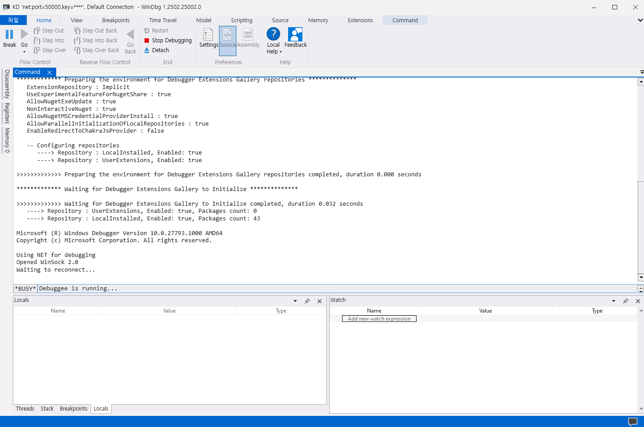Click Add new watch expression field
Screen dimensions: 644x427
pyautogui.click(x=379, y=319)
